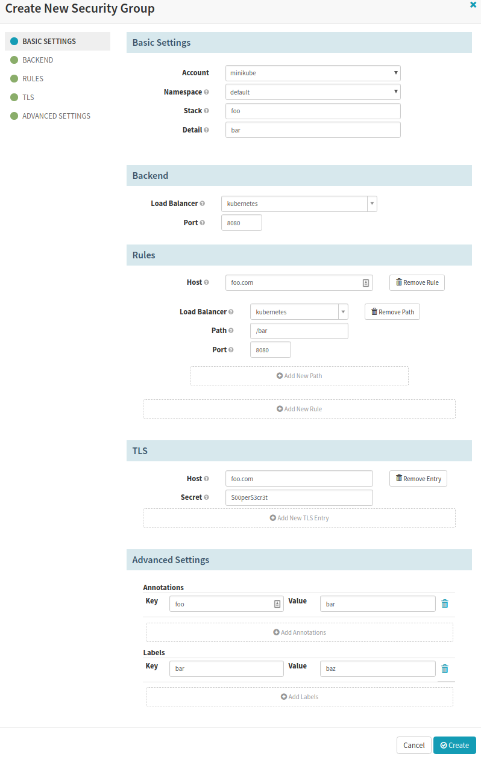Click the Path field containing /bar
This screenshot has width=481, height=760.
pyautogui.click(x=299, y=331)
